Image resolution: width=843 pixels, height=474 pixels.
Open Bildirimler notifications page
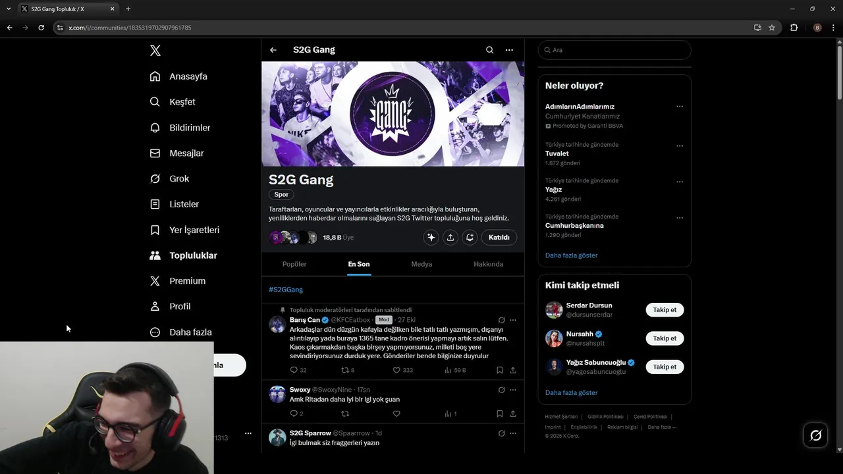coord(180,128)
